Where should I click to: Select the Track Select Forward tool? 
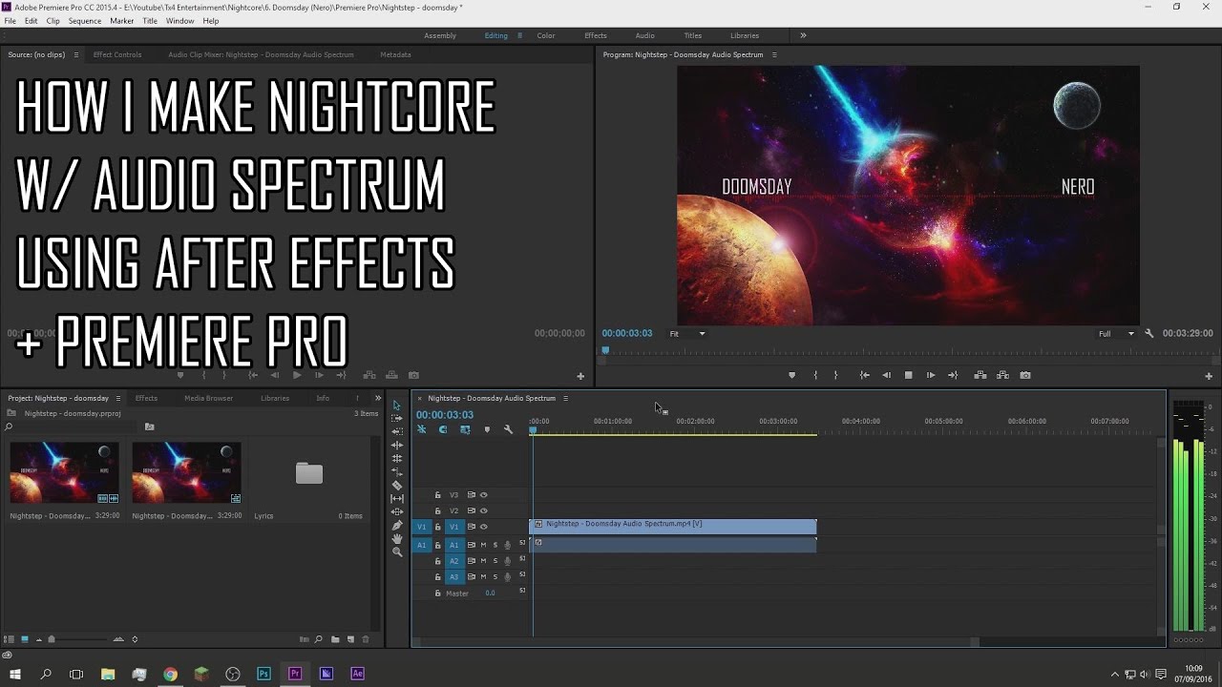pos(397,418)
